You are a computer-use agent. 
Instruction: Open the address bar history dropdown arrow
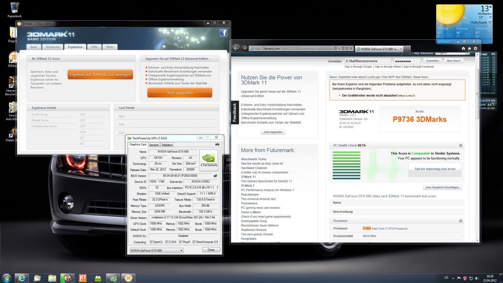coord(339,49)
